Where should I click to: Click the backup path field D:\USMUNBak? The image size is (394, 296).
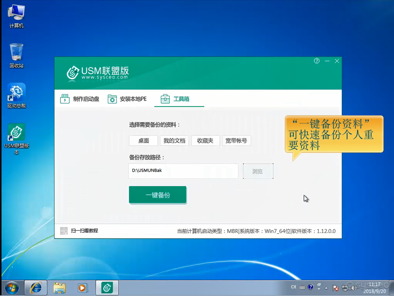pyautogui.click(x=183, y=171)
